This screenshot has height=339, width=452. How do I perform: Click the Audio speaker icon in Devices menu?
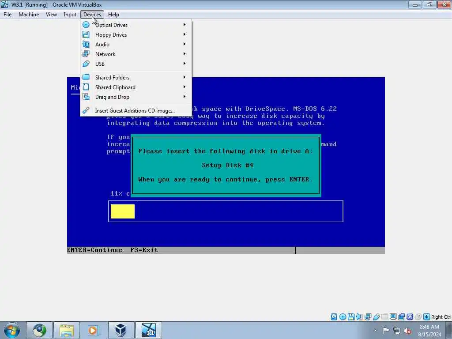[86, 44]
